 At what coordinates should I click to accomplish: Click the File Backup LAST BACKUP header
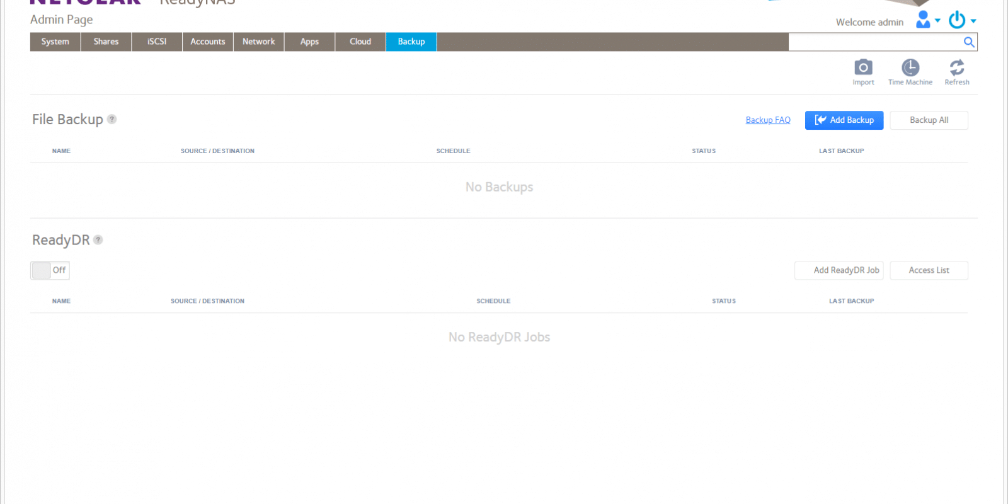coord(842,151)
